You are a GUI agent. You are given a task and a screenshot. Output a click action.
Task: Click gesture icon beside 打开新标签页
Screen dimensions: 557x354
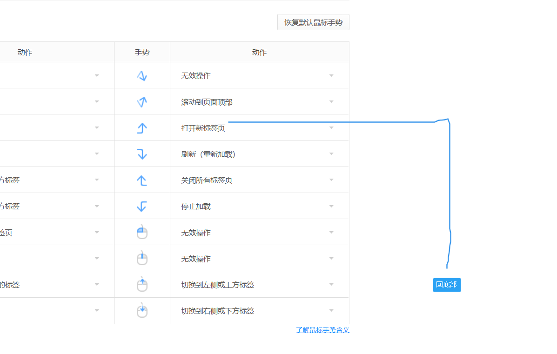(x=142, y=128)
